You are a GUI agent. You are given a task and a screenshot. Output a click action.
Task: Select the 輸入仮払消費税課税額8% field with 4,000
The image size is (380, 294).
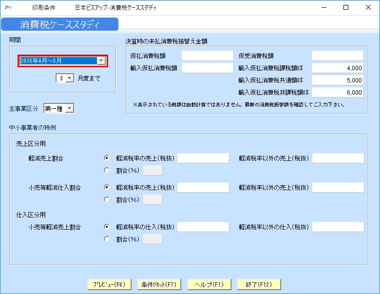338,68
